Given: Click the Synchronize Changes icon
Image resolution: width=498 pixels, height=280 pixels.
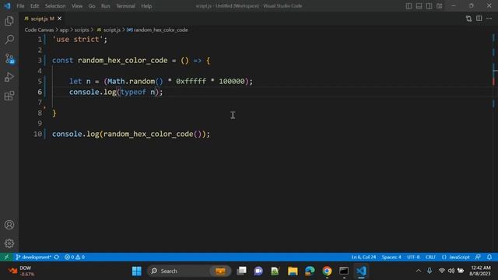Looking at the screenshot, I should 57,257.
